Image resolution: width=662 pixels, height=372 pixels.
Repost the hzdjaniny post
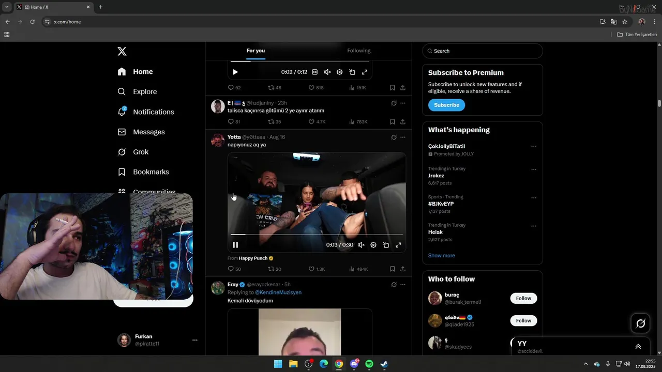pos(274,122)
